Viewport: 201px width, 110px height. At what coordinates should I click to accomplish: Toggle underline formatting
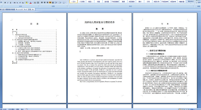point(10,3)
